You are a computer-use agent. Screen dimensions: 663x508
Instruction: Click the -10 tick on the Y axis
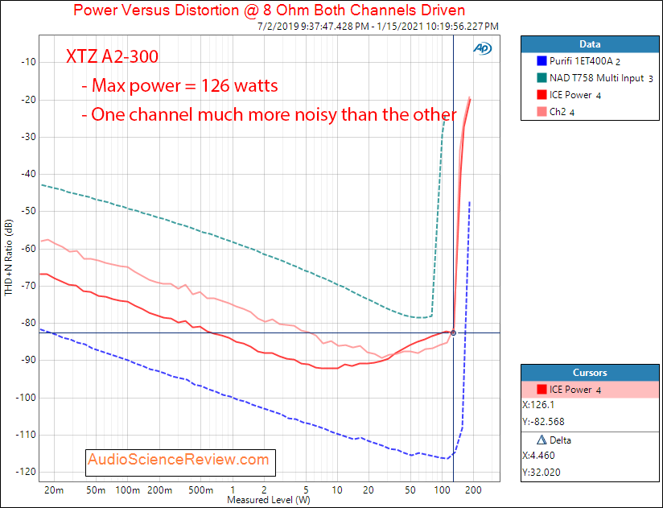28,62
